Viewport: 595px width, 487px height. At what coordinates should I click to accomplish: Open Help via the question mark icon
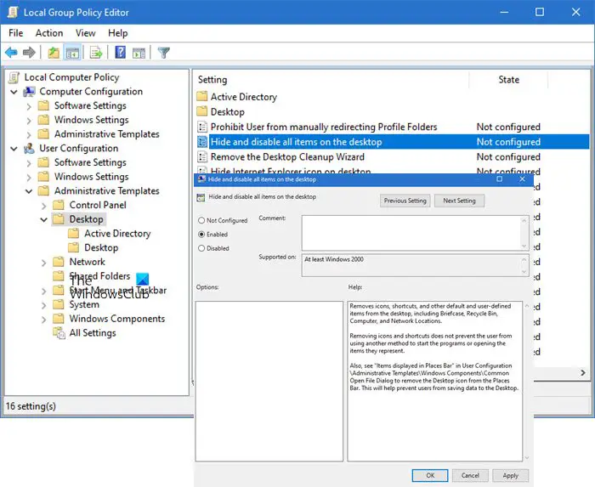click(x=120, y=53)
